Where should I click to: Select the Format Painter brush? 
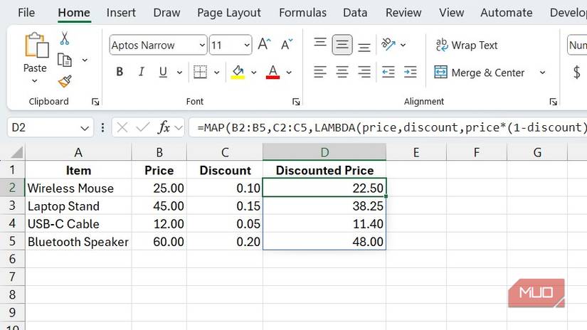coord(65,81)
